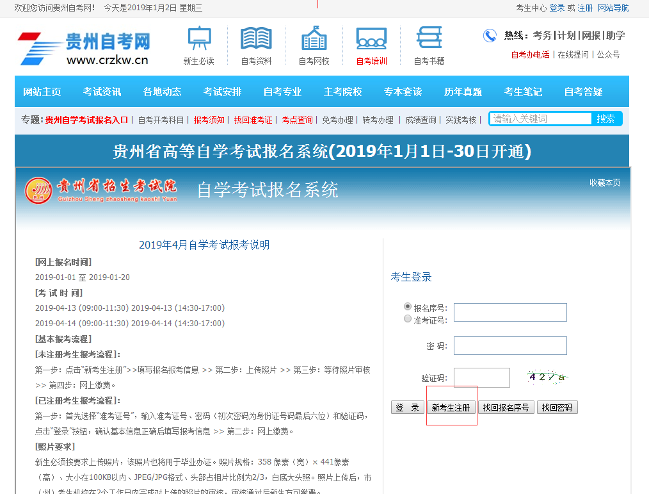Go to 历年真题 in navigation bar
This screenshot has width=649, height=494.
(463, 92)
